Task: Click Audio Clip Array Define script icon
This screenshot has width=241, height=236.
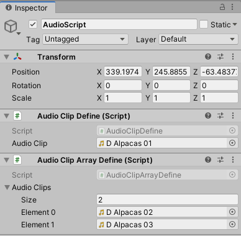Action: pyautogui.click(x=17, y=160)
